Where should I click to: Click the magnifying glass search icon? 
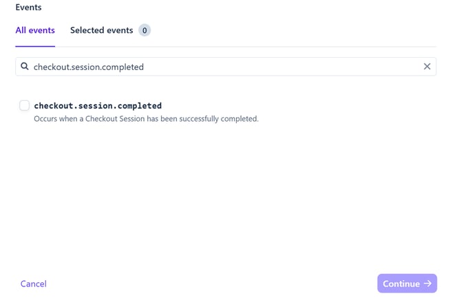click(x=25, y=67)
